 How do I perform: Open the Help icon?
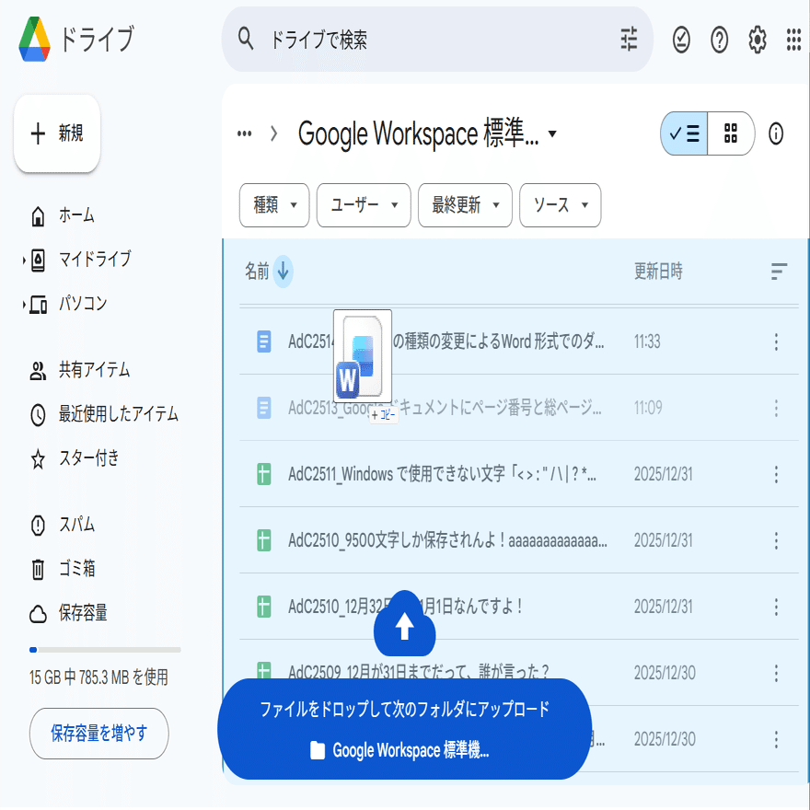click(719, 40)
